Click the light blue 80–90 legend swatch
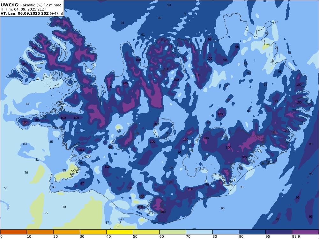Screen dimensions: 319x239 (x=226, y=232)
